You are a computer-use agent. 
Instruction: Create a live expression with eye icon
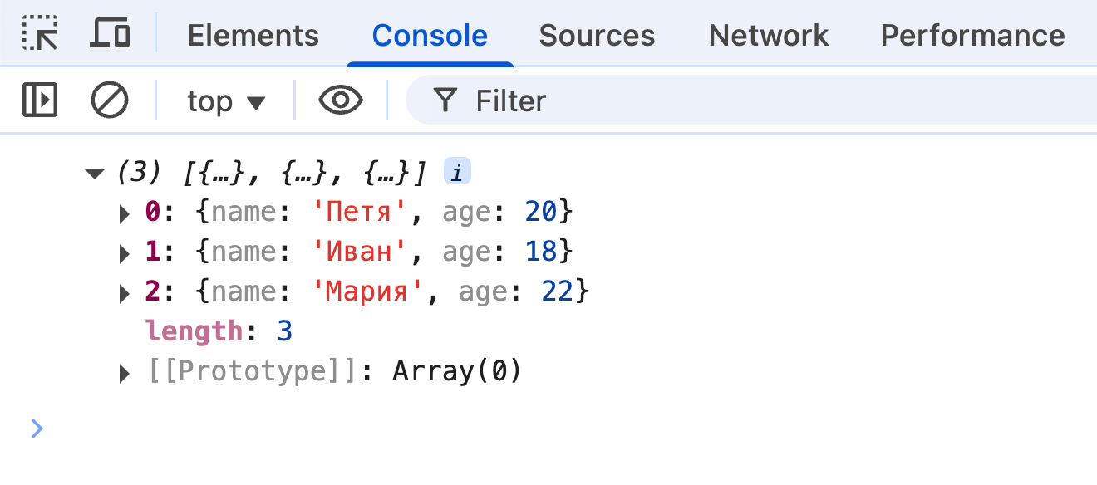(x=341, y=100)
